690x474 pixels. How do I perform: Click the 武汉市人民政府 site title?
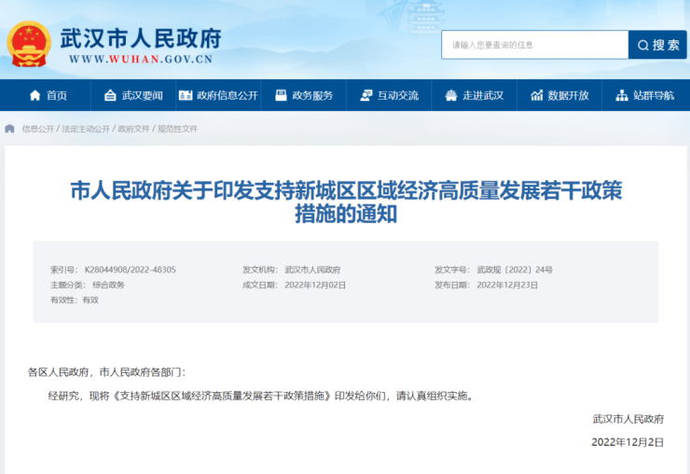(141, 38)
